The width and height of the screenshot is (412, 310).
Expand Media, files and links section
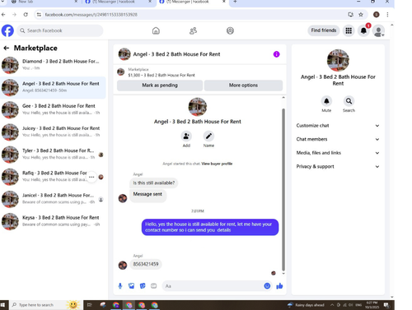338,153
